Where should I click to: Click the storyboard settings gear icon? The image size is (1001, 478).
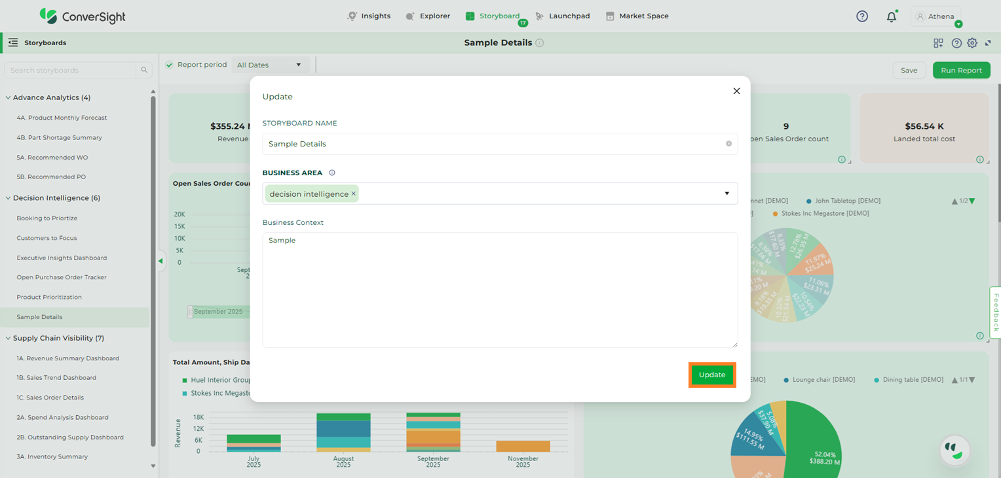pos(972,43)
